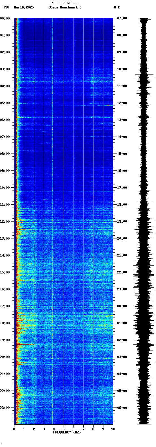Click the '00:00' PDT time label
This screenshot has width=156, height=447.
[x=5, y=18]
